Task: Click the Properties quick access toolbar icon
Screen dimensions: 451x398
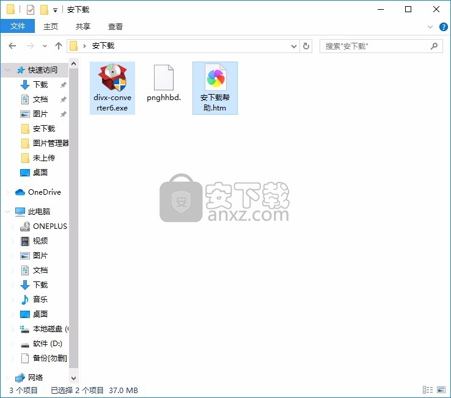Action: [31, 10]
